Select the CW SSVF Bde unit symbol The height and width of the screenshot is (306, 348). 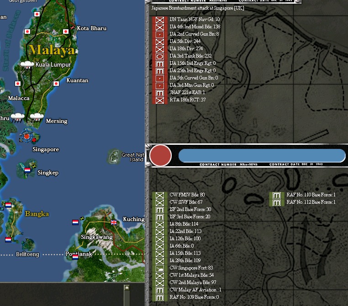[160, 203]
